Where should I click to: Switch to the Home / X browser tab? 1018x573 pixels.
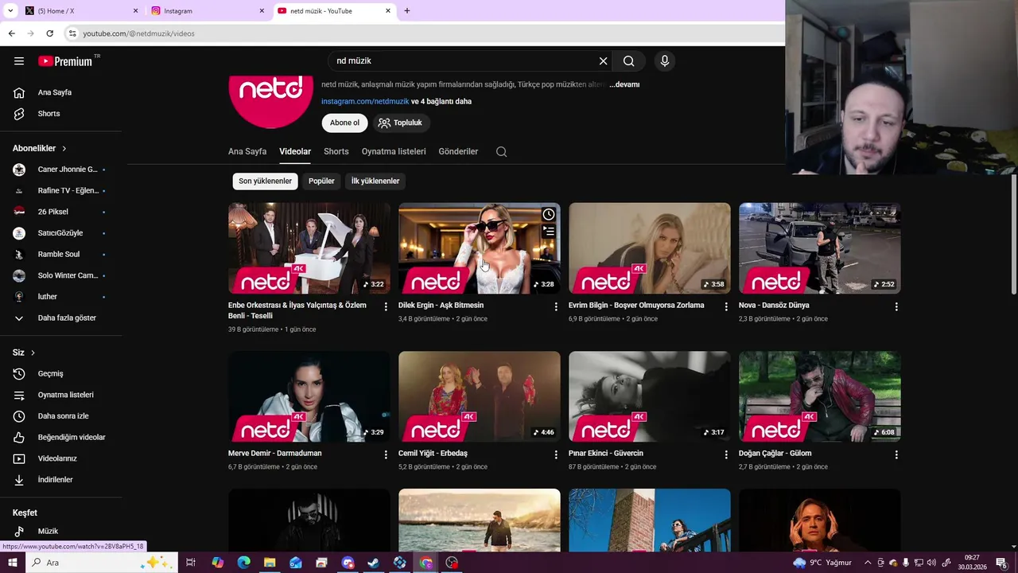coord(80,11)
